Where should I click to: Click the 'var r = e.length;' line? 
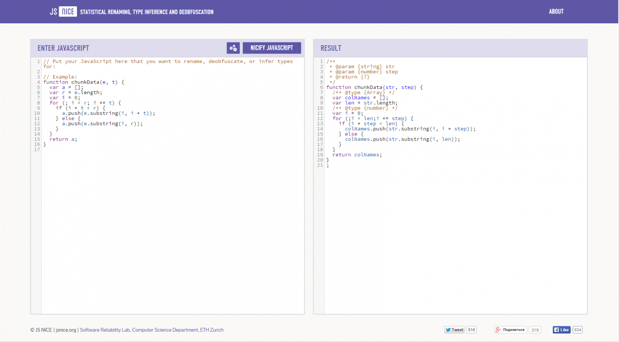click(x=75, y=93)
